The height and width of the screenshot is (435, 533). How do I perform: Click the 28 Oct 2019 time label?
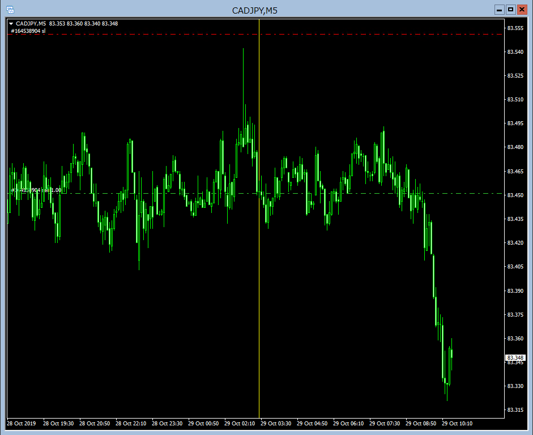[x=21, y=424]
